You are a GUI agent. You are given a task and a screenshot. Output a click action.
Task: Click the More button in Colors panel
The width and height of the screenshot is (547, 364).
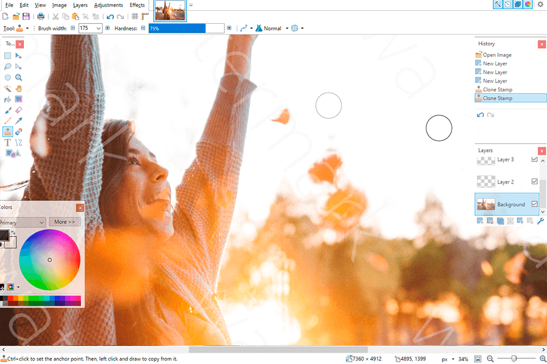[x=64, y=222]
